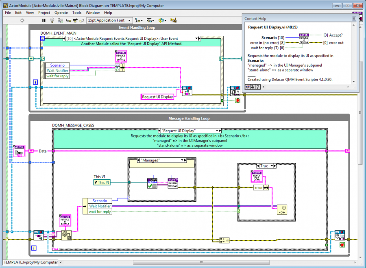
Task: Select the Send Notification node in the True case
Action: pos(282,209)
